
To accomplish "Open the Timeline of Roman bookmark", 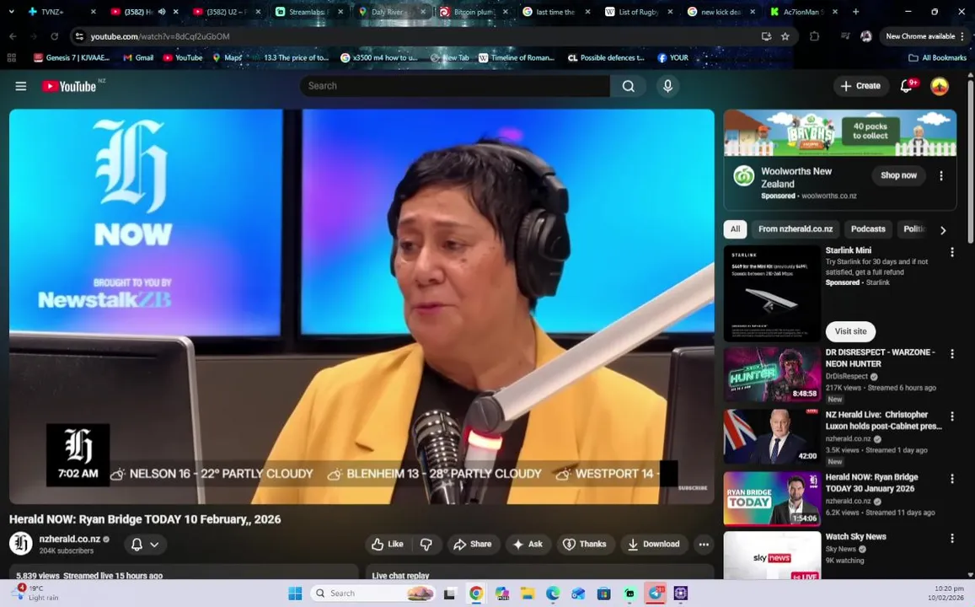I will coord(517,58).
